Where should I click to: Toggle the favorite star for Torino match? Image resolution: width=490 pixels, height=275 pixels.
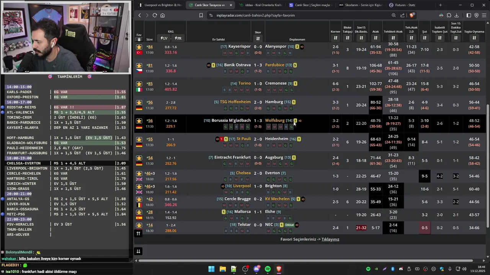139,84
